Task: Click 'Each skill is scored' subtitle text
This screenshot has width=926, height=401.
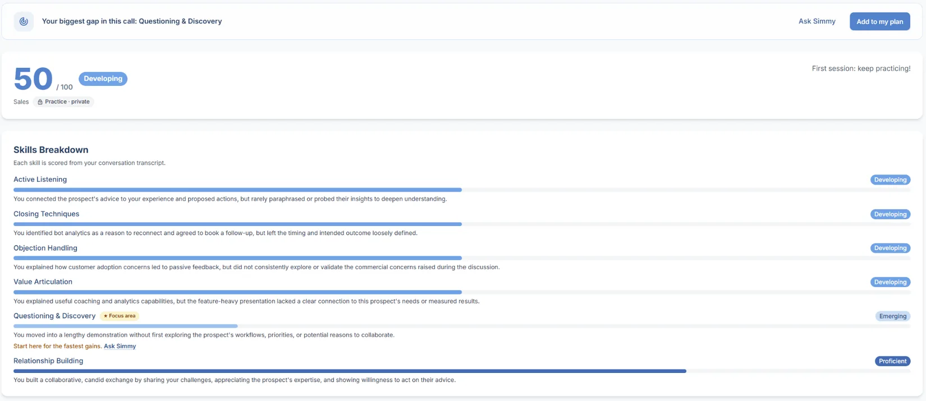Action: pyautogui.click(x=89, y=163)
